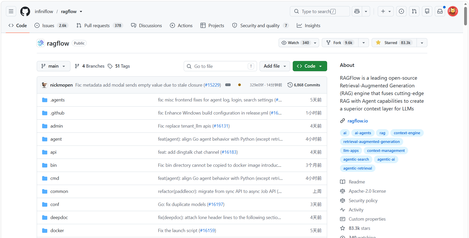Viewport: 469px width, 238px height.
Task: Click the Apache-2.0 license scale icon
Action: click(343, 191)
